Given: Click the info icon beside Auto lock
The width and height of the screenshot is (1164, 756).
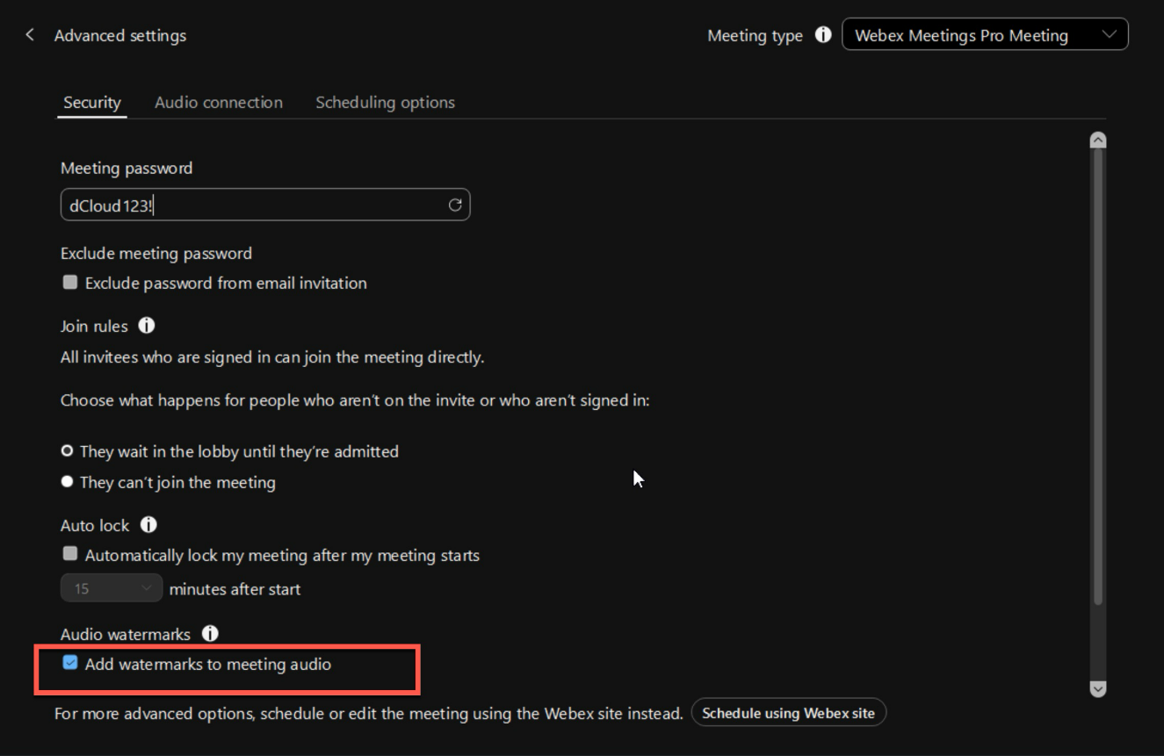Looking at the screenshot, I should 148,525.
